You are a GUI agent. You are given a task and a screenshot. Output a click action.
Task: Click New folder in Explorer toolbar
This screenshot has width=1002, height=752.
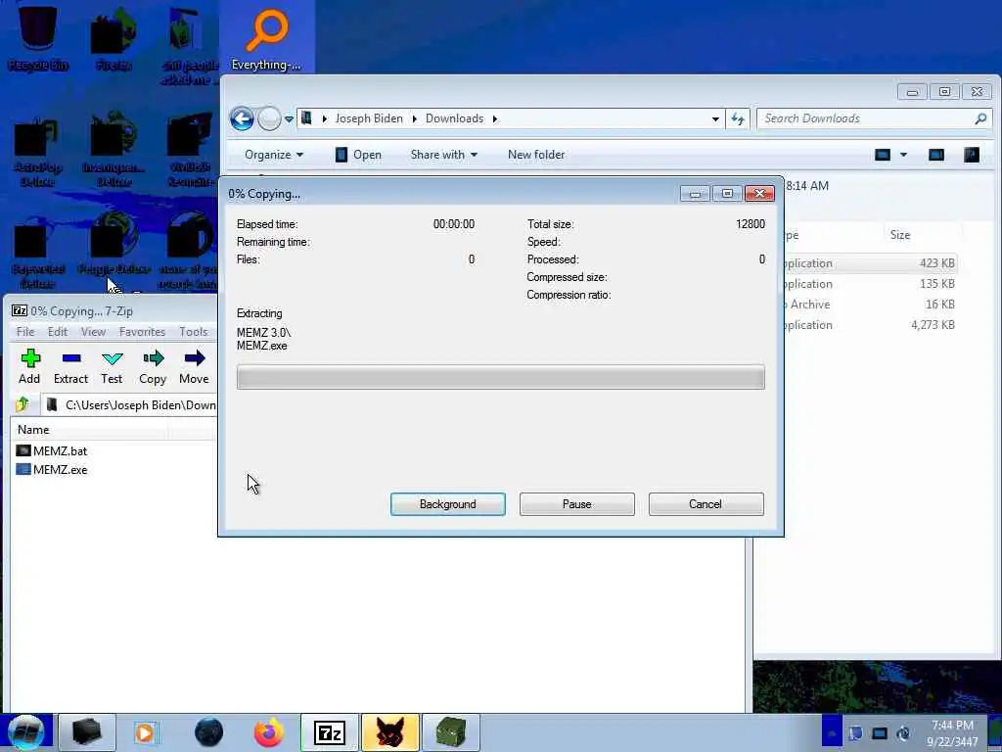coord(536,155)
